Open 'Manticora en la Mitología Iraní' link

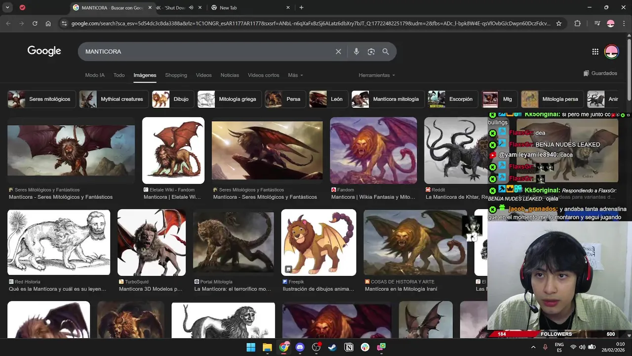401,289
